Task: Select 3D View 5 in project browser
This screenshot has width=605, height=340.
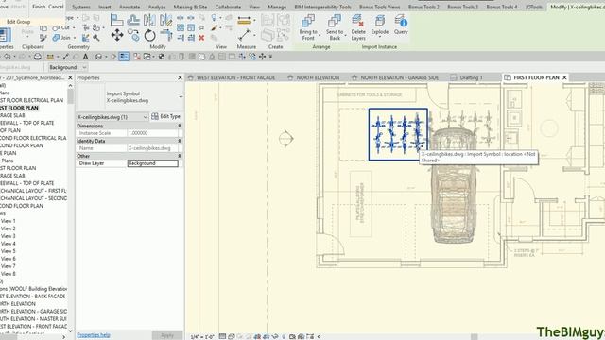Action: [9, 251]
